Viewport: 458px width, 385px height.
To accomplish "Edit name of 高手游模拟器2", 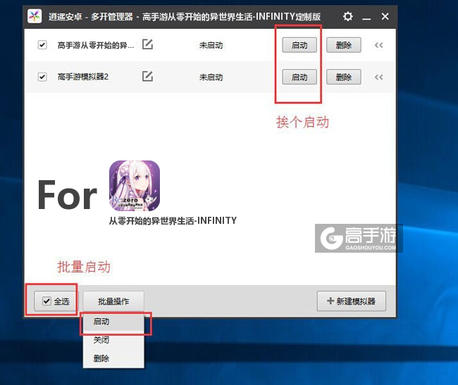I will pos(147,76).
